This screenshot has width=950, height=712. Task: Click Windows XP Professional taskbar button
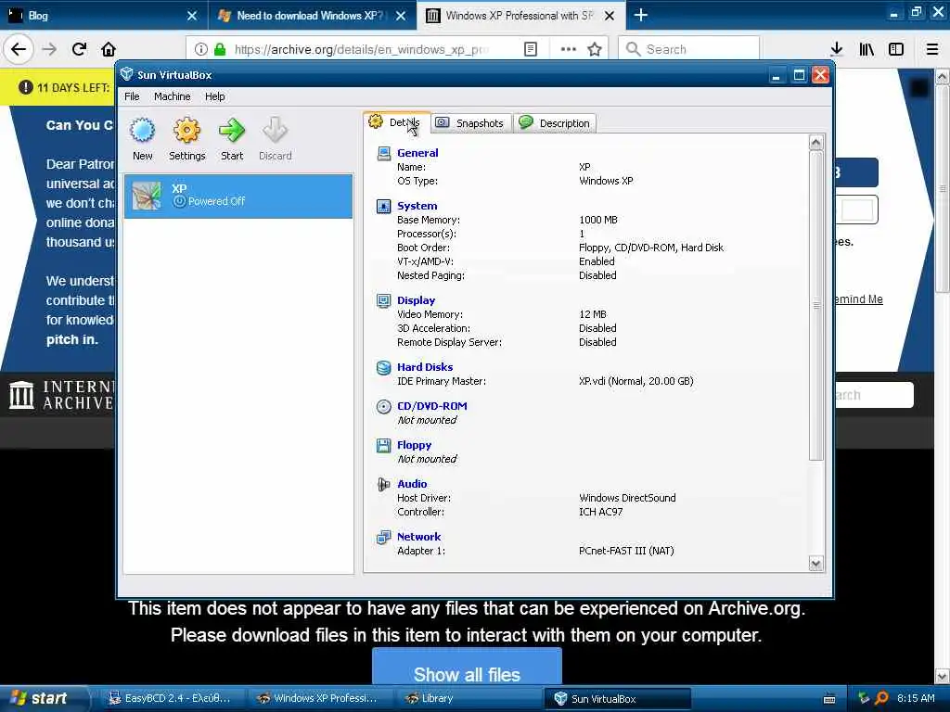(319, 698)
